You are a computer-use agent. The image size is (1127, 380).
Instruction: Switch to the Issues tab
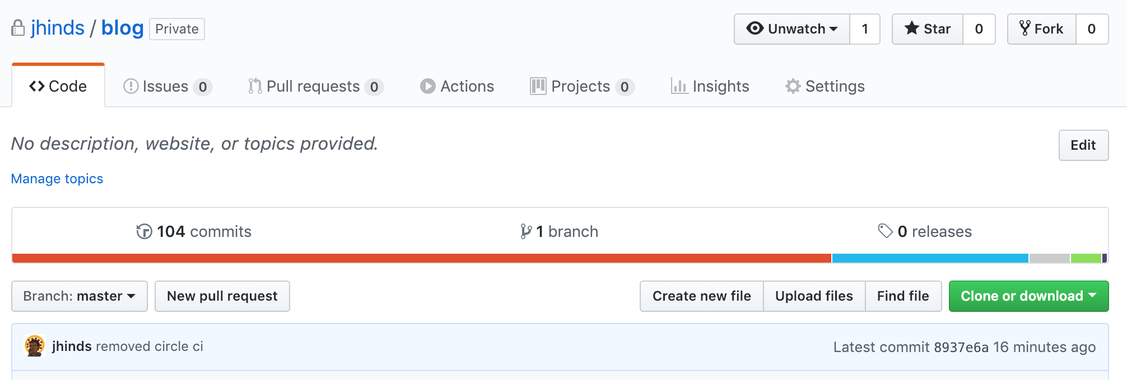pyautogui.click(x=166, y=87)
